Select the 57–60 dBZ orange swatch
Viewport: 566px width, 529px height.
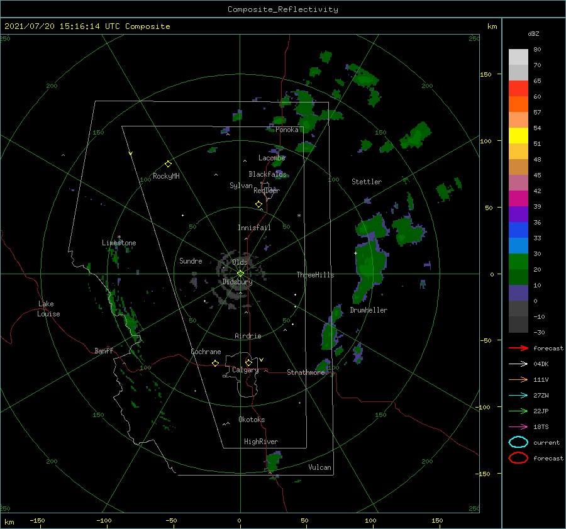[518, 104]
